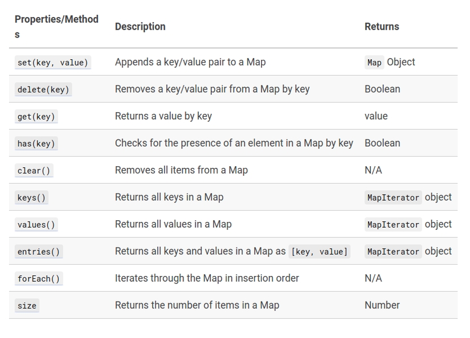
Task: Click the [key, value] inline code snippet
Action: coord(319,252)
